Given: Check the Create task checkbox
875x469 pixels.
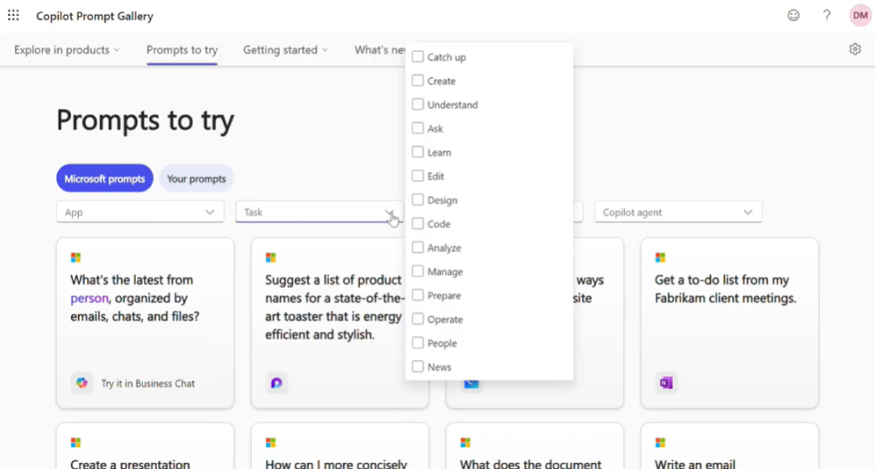Looking at the screenshot, I should (417, 81).
